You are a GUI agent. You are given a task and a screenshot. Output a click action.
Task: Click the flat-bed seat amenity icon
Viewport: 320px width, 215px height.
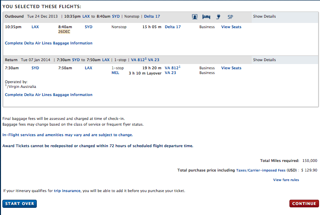206,17
